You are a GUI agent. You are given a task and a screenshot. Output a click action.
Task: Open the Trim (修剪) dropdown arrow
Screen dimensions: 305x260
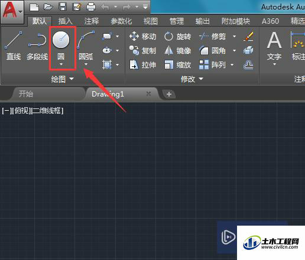234,36
